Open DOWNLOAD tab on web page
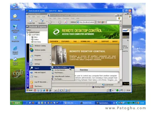This screenshot has height=113, width=151. (85, 41)
